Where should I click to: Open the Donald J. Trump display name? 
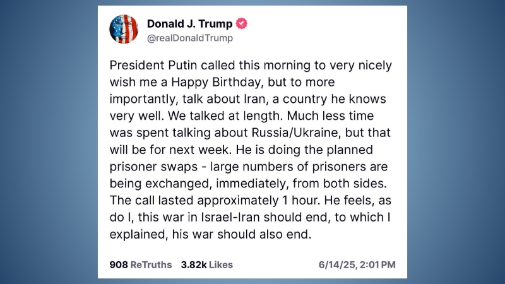coord(189,23)
